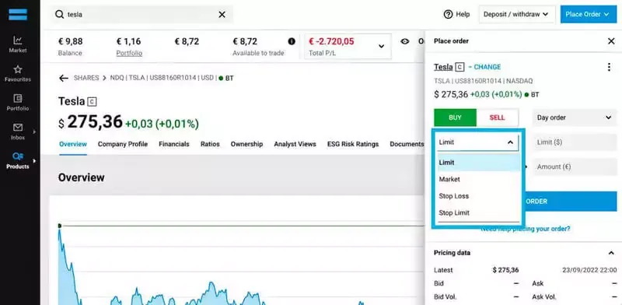Viewport: 622px width, 305px height.
Task: Select Market from the order type list
Action: [479, 179]
